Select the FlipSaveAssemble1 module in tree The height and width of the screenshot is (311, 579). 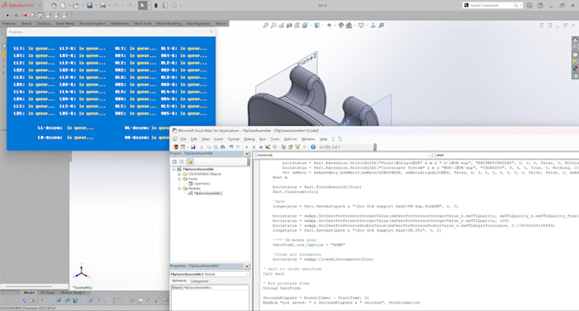208,193
